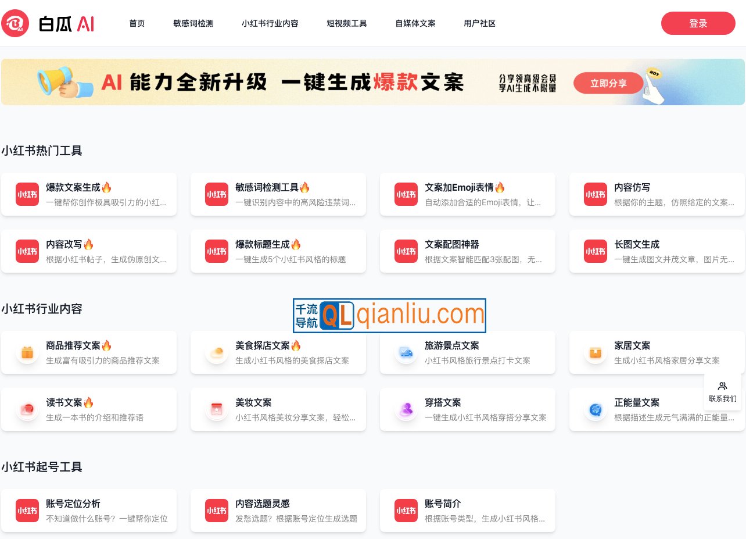Click the 文案加Emoji表情 tool icon
Image resolution: width=746 pixels, height=539 pixels.
point(406,194)
